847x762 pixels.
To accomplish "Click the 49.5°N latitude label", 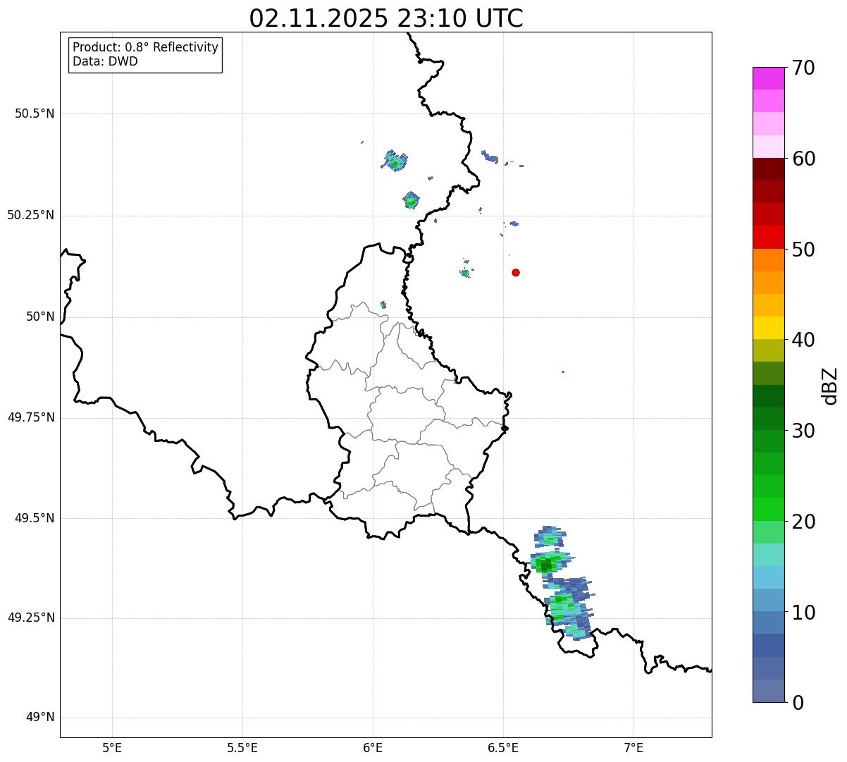I will pyautogui.click(x=34, y=518).
